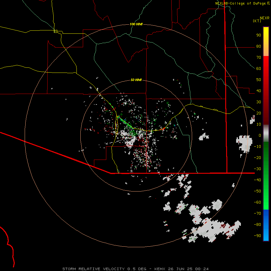The width and height of the screenshot is (271, 271).
Task: Click the 26 JUN 25 date in the caption
Action: coord(180,269)
